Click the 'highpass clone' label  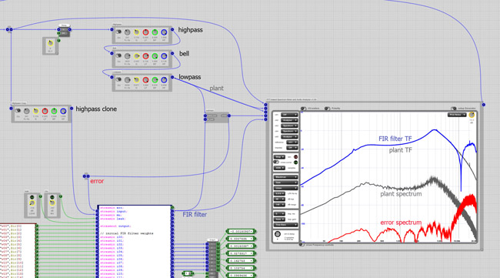[96, 109]
